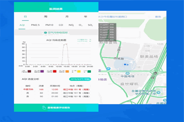This screenshot has width=184, height=122.
Task: Select the CO pollutant tab
Action: pos(61,25)
